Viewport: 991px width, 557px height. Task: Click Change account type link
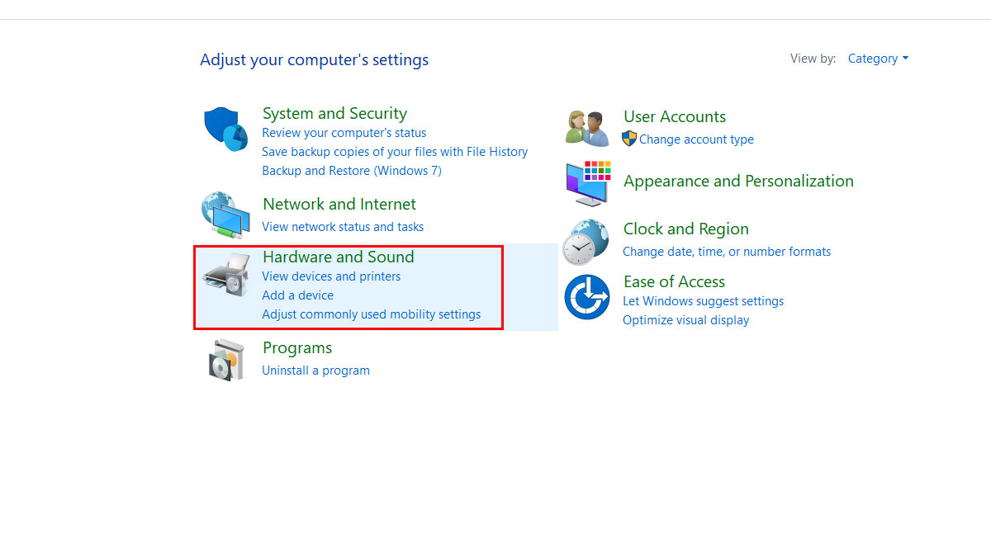click(695, 139)
